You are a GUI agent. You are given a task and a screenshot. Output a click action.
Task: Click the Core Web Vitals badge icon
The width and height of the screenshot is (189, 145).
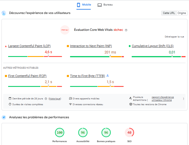[65, 30]
